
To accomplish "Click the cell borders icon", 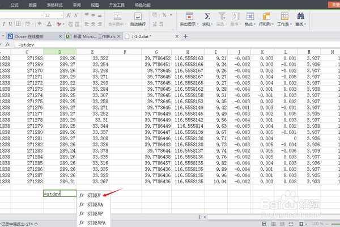I will coord(18,24).
